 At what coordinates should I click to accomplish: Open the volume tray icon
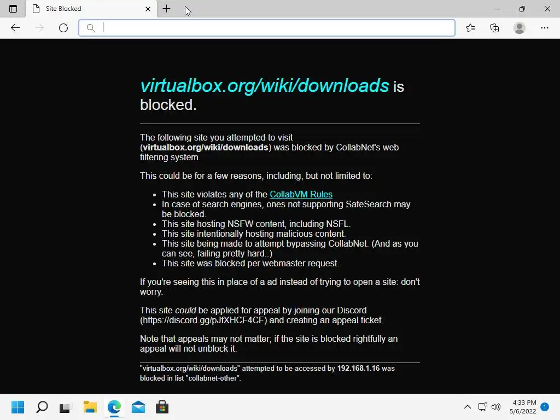pos(495,407)
